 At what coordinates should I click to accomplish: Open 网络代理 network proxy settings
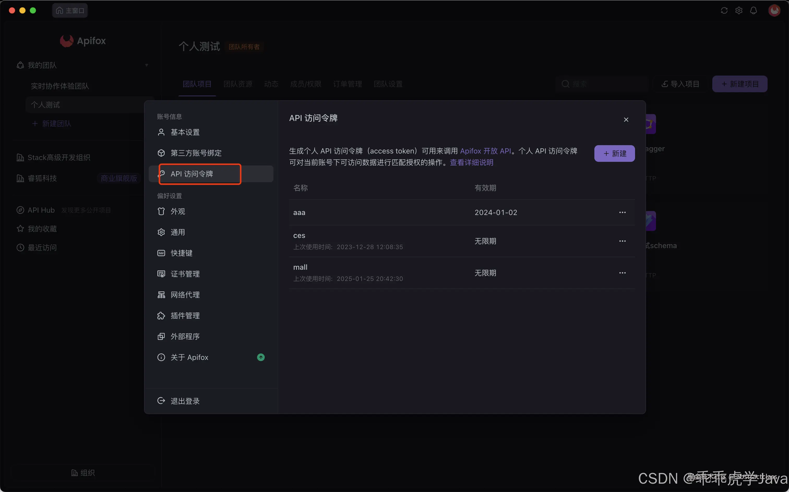pos(185,295)
